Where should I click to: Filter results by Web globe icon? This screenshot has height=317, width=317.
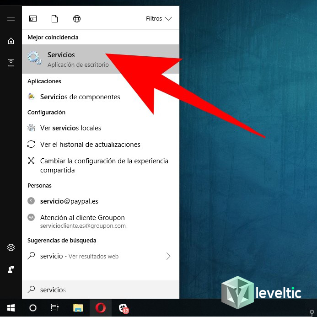coord(77,19)
